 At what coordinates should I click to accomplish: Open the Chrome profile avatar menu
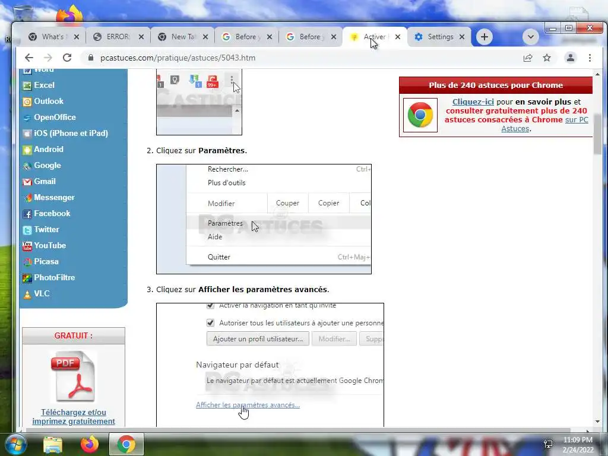tap(571, 58)
